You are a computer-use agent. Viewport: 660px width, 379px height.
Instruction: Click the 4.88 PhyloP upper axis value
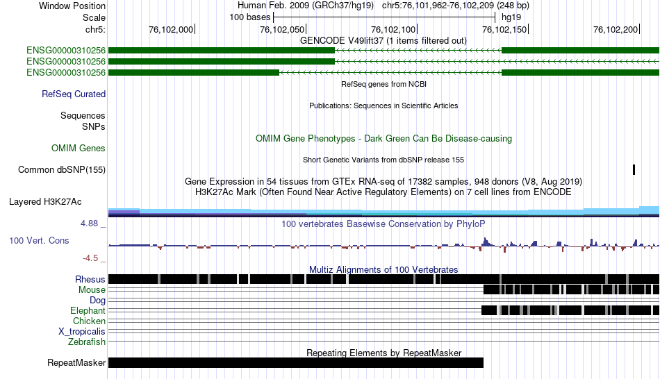90,224
